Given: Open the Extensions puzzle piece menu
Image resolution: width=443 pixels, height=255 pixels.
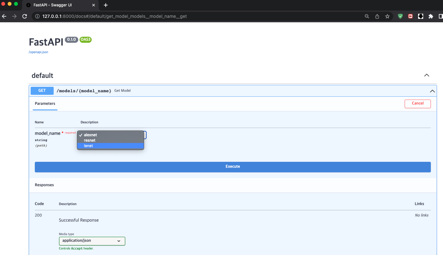Looking at the screenshot, I should [x=431, y=16].
